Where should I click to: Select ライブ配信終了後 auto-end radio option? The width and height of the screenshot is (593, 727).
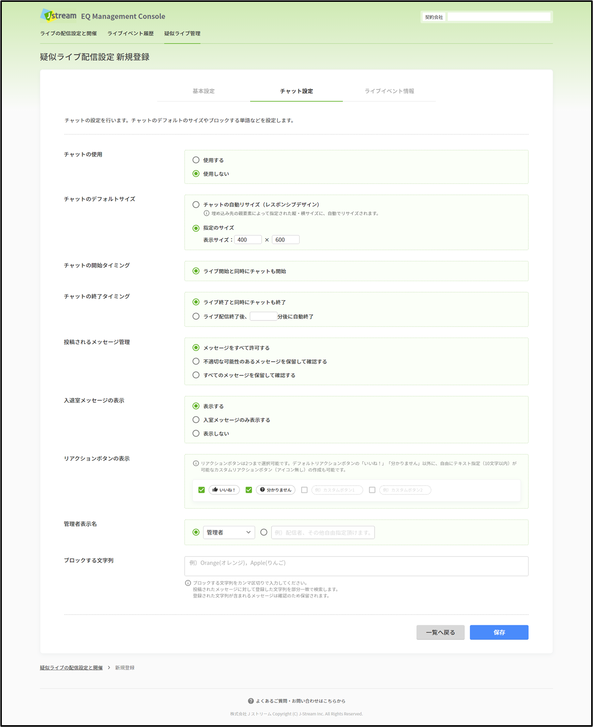[x=196, y=316]
